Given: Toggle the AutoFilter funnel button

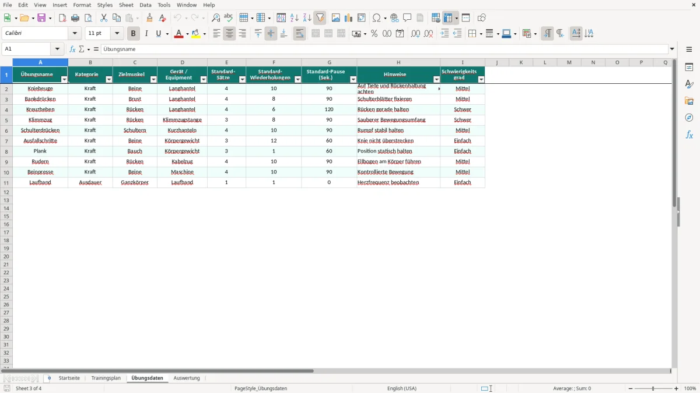Looking at the screenshot, I should [x=320, y=18].
